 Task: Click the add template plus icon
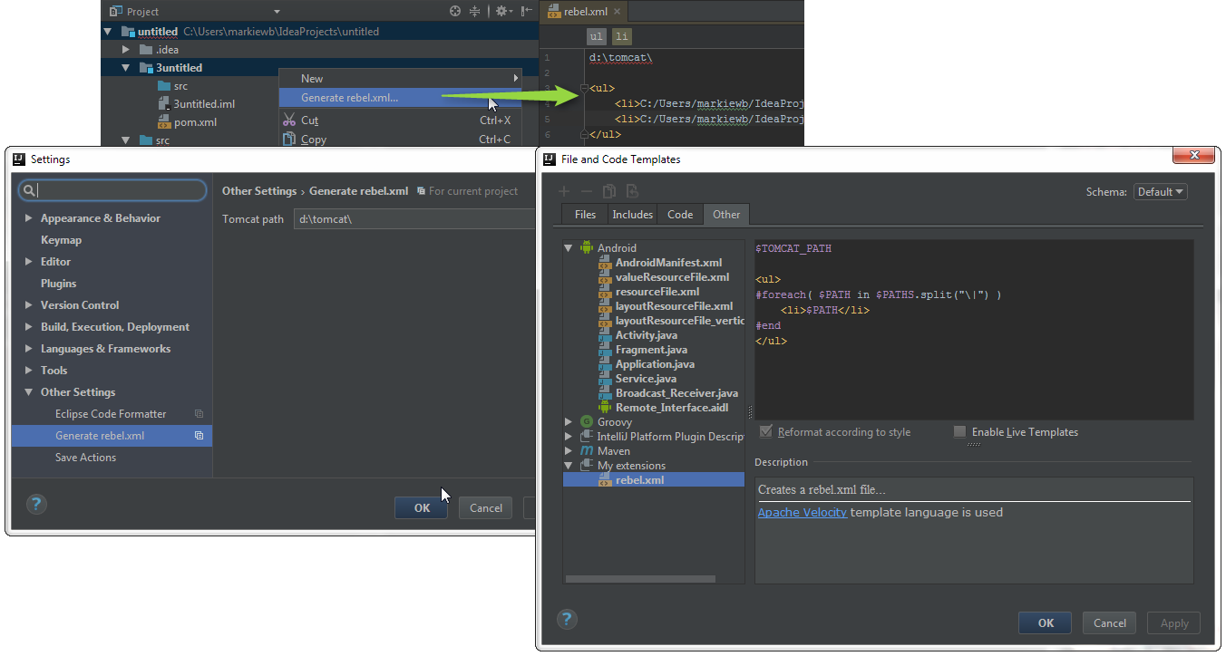[x=564, y=191]
